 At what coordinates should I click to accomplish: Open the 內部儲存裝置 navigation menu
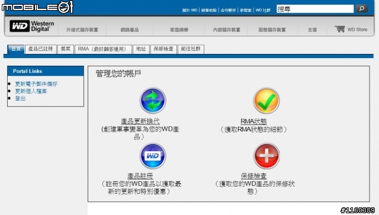226,30
